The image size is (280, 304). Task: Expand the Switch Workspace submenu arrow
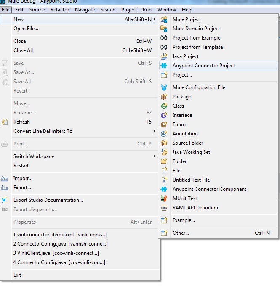155,156
